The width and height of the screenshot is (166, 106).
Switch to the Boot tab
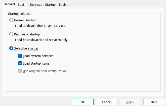click(x=21, y=5)
